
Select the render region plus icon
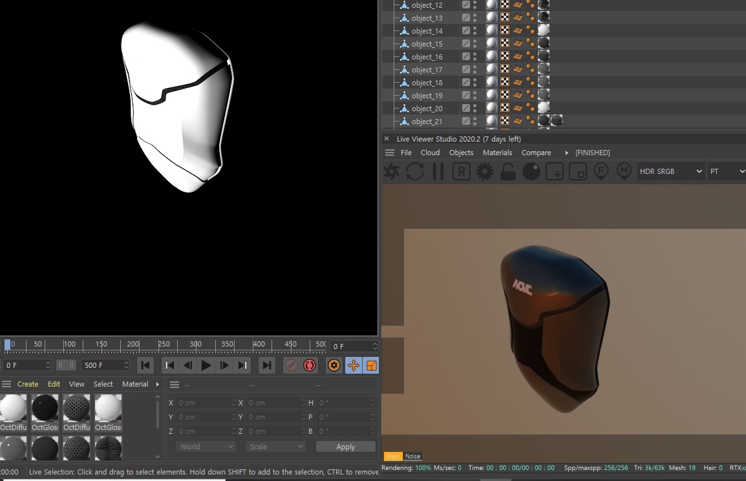(x=555, y=171)
